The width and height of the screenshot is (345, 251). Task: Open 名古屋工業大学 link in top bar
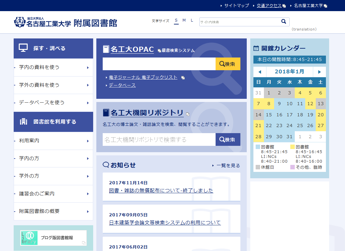308,6
